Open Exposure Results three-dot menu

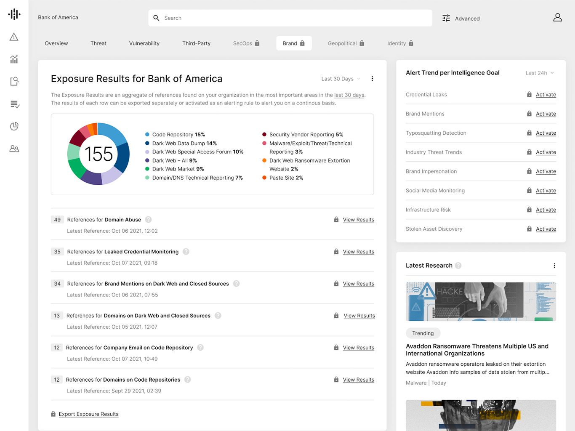(372, 79)
